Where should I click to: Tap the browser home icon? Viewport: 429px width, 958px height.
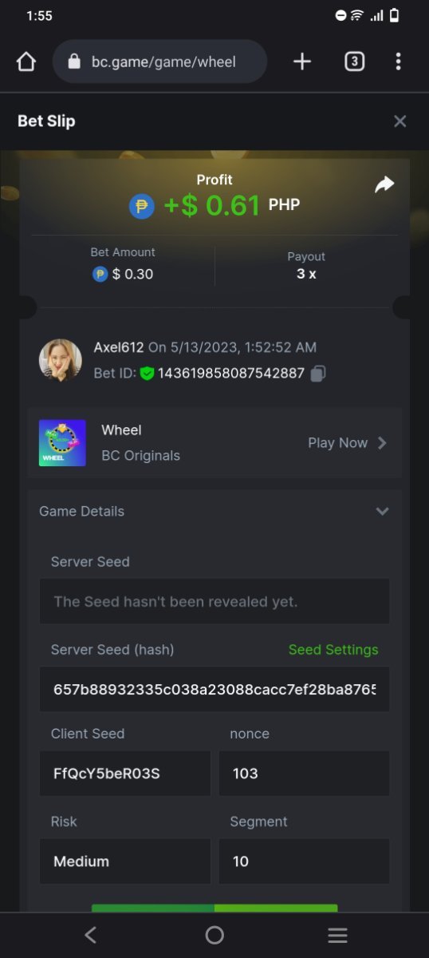[26, 61]
